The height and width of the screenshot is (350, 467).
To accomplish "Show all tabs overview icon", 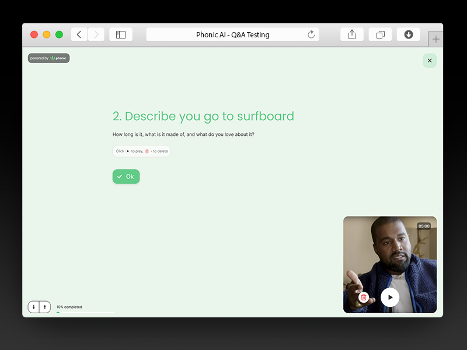I will click(x=380, y=34).
